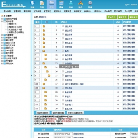Open 增加信息 in the top menu bar
Image resolution: width=138 pixels, height=138 pixels.
[x=7, y=11]
